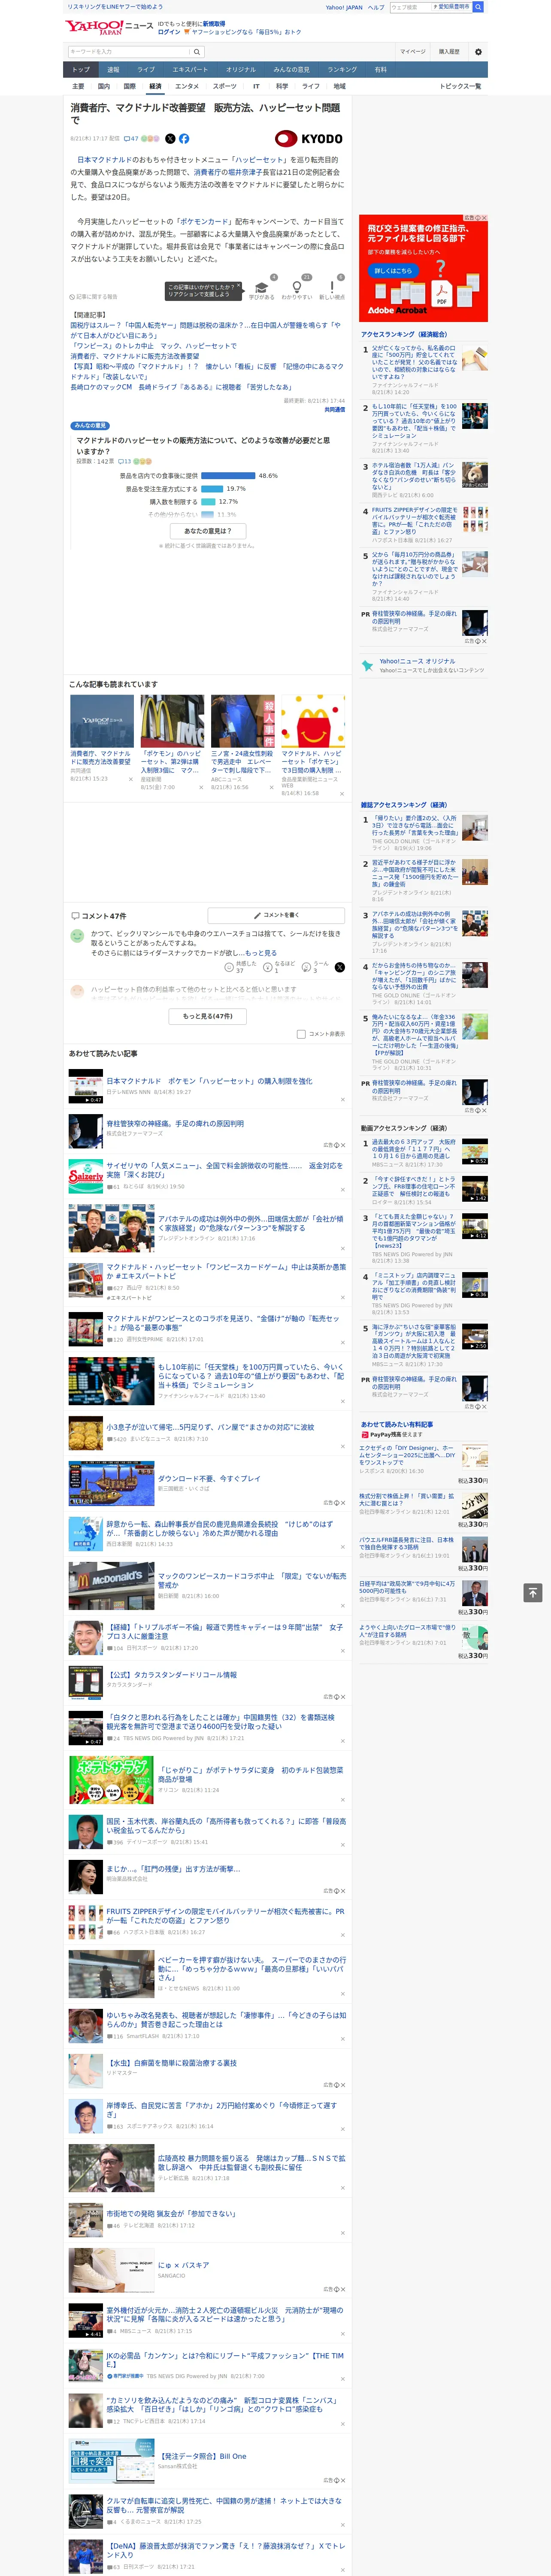Open the 三ノ宮・24歳女性刺殺 article thumbnail

click(243, 721)
